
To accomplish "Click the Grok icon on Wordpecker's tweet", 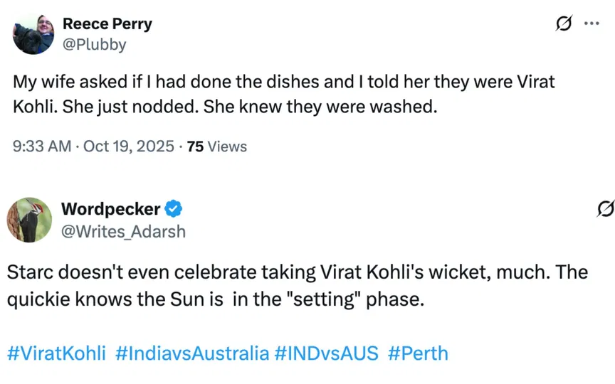I will pos(606,209).
